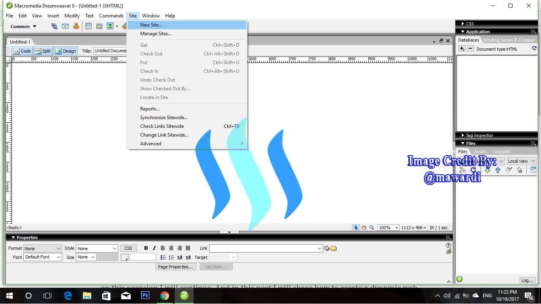Image resolution: width=541 pixels, height=304 pixels.
Task: Switch to Code view
Action: (x=22, y=51)
